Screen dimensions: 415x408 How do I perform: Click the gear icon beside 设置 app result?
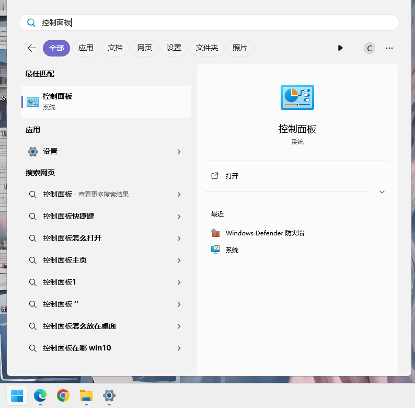tap(33, 152)
